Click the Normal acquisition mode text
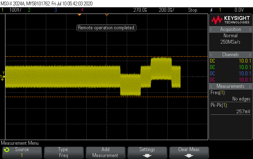Image resolution: width=253 pixels, height=159 pixels. 231,36
